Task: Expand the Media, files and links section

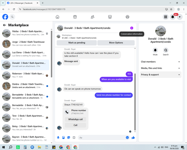Action: (160, 68)
